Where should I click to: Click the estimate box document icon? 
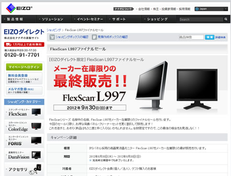pos(94,37)
